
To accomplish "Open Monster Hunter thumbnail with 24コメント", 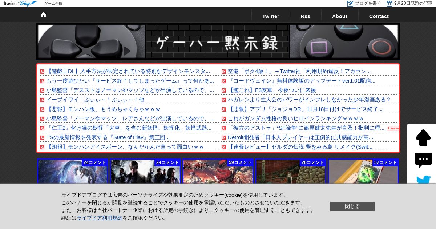I will pyautogui.click(x=73, y=171).
